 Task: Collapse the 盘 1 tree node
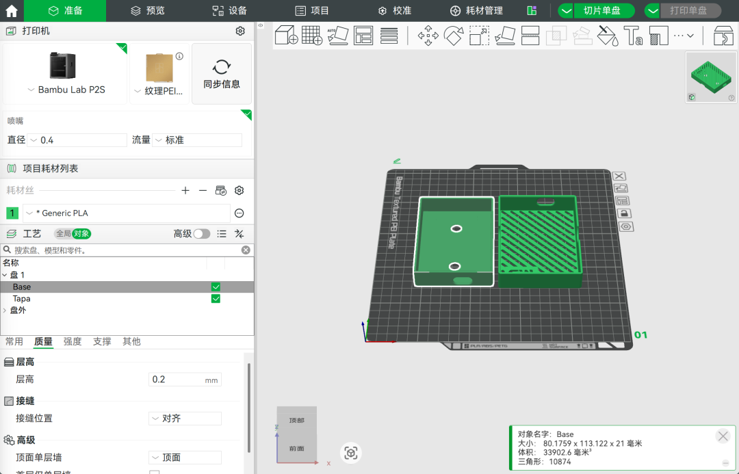pos(5,275)
